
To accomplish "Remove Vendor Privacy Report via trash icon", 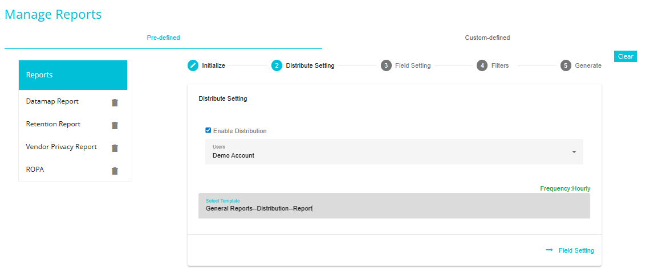I will (115, 148).
